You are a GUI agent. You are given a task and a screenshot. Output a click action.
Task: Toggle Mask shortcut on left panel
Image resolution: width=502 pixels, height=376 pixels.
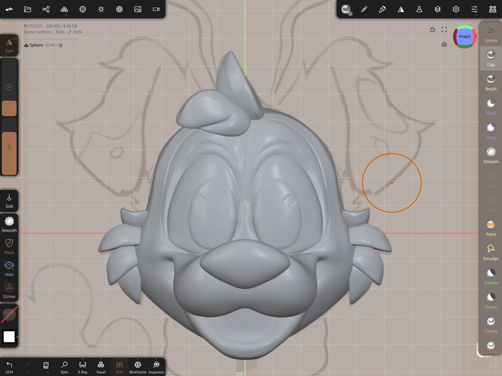click(x=9, y=246)
